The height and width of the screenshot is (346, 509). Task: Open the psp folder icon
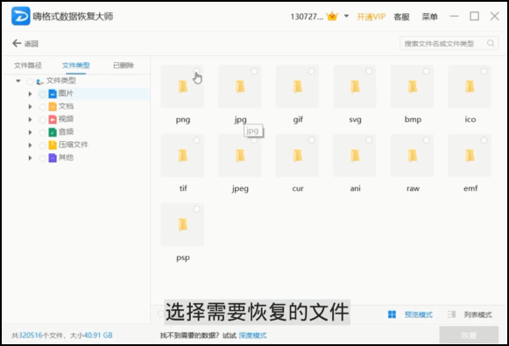183,224
